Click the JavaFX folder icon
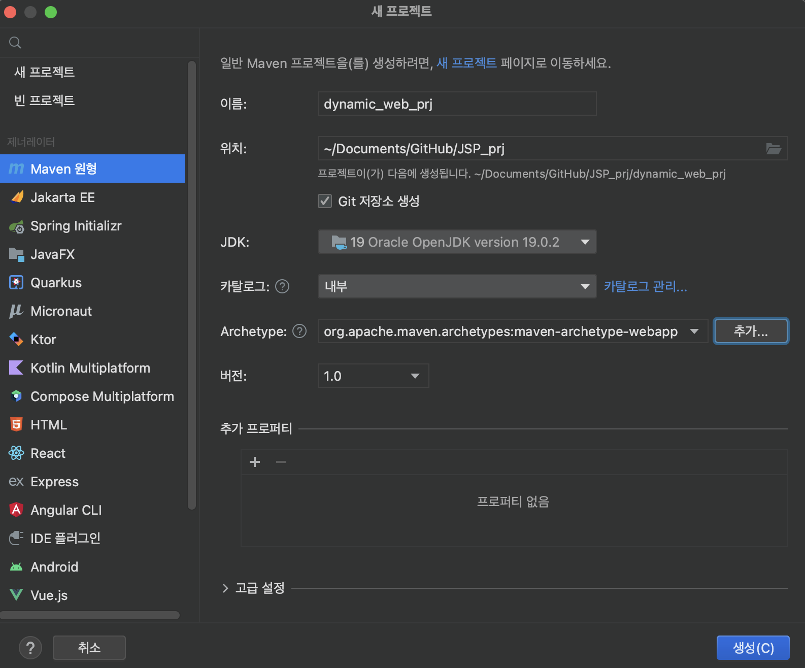This screenshot has width=805, height=668. tap(16, 254)
